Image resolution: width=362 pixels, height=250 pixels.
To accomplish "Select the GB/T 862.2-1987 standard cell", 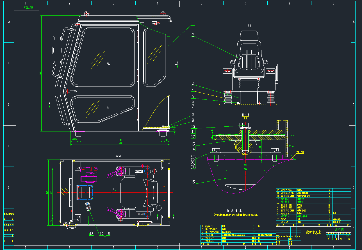I will pos(287,193).
